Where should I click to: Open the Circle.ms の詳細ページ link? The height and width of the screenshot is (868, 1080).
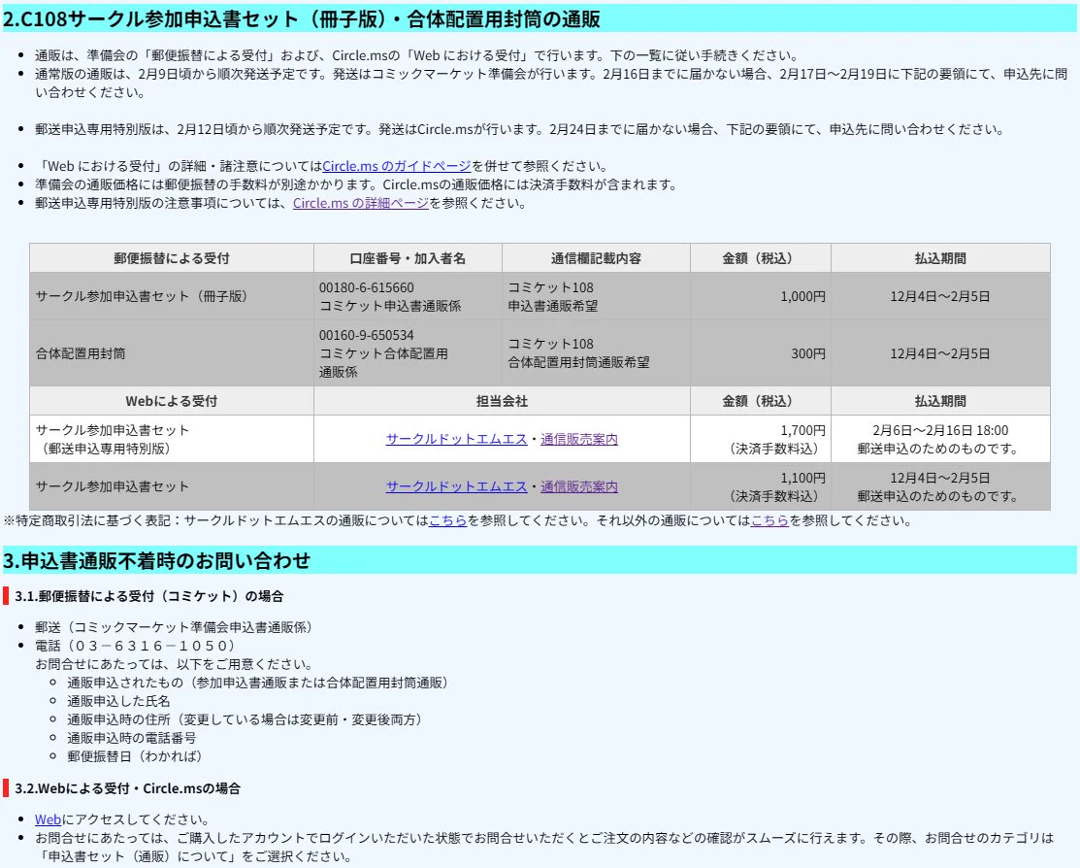coord(361,203)
